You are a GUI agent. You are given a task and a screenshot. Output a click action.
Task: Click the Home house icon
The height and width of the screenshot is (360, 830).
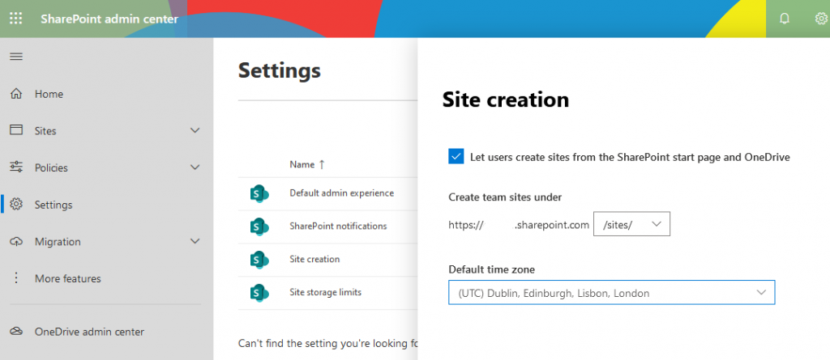[x=16, y=94]
